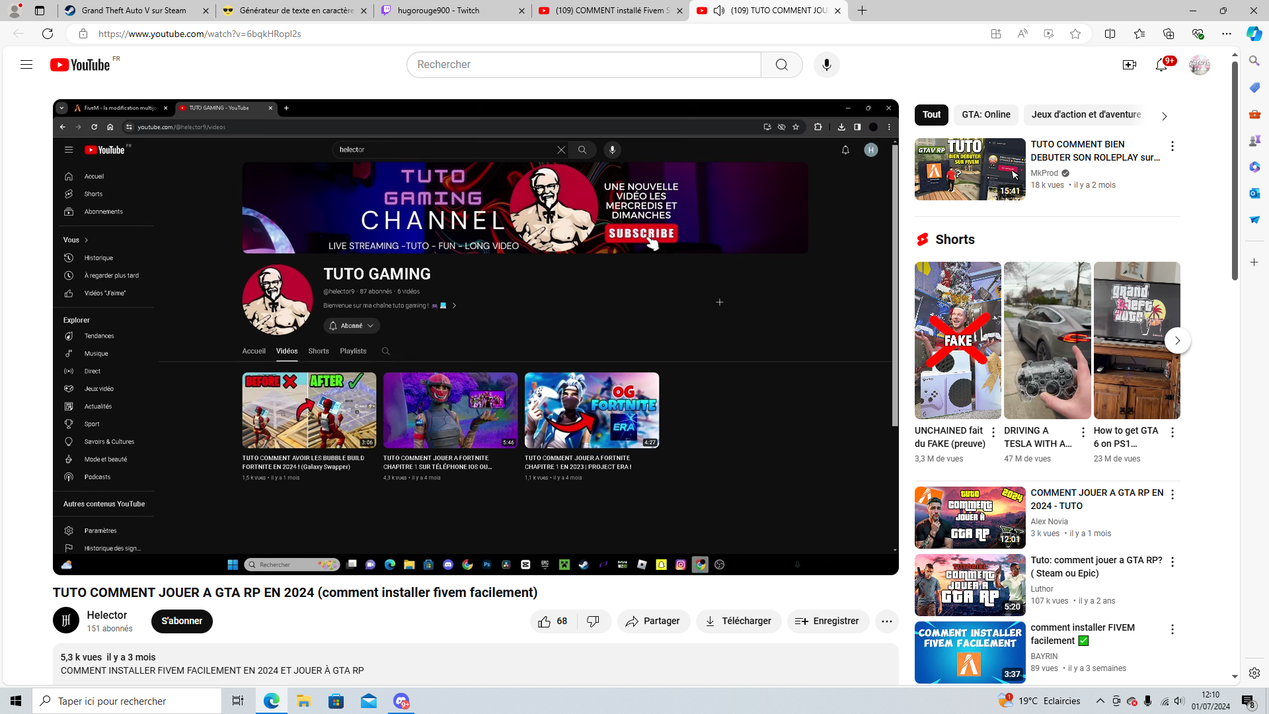Click Enregistrer to save video
Viewport: 1269px width, 714px height.
[827, 621]
